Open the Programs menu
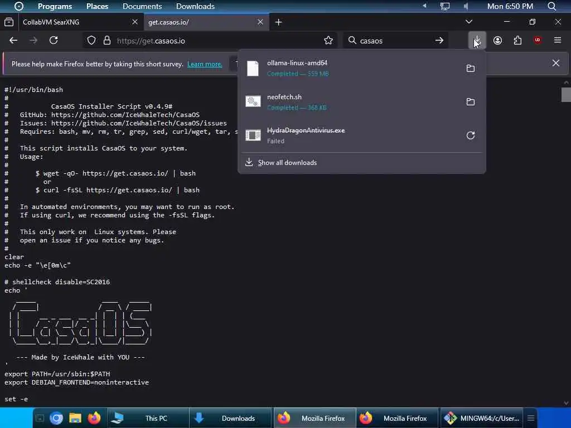 click(x=55, y=6)
